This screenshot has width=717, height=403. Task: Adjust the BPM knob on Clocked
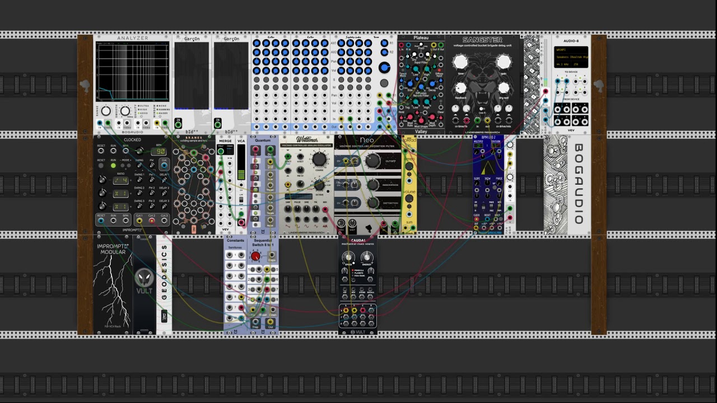click(139, 151)
